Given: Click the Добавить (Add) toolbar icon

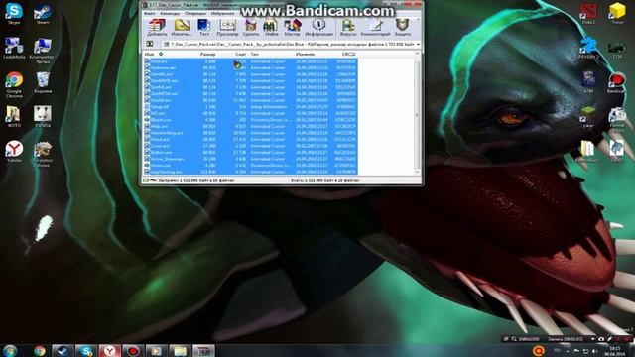Looking at the screenshot, I should (157, 28).
